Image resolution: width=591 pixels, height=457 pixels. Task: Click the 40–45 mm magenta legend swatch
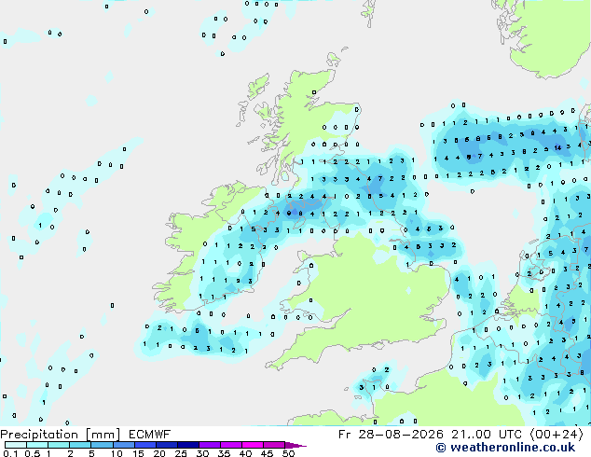[253, 445]
